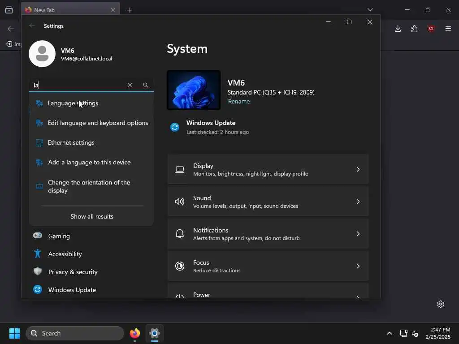
Task: Click the Notifications bell icon
Action: tap(180, 234)
